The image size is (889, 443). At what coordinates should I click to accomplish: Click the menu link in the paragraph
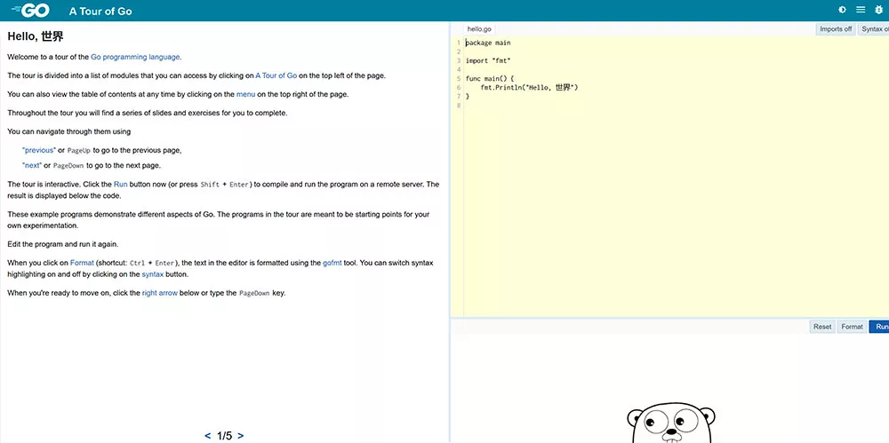(246, 94)
